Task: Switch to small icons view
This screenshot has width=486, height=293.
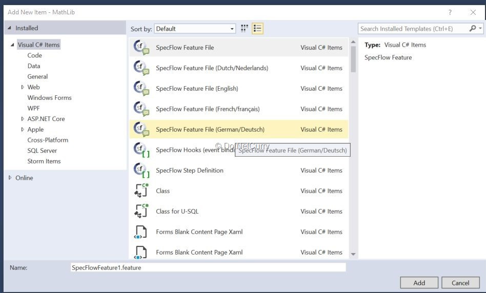Action: tap(244, 29)
